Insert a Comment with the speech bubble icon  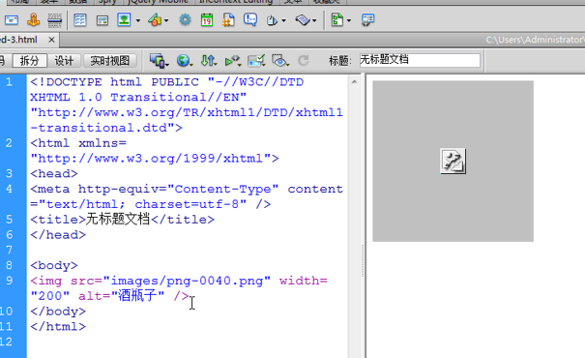point(250,19)
